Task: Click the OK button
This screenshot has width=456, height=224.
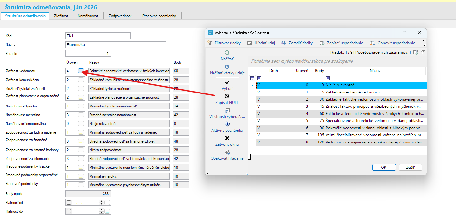Action: point(384,167)
